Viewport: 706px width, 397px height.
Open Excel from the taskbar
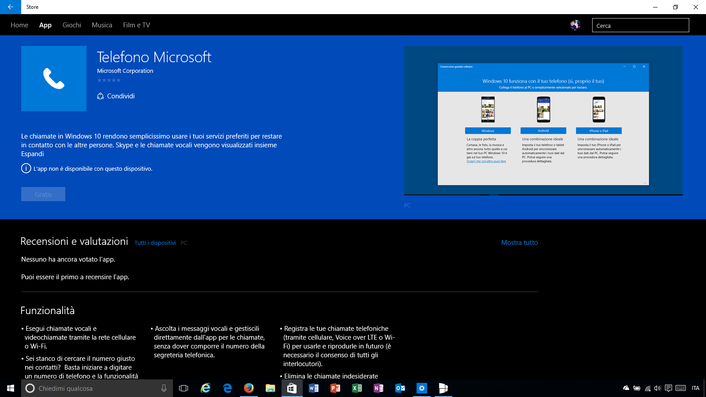(x=357, y=388)
